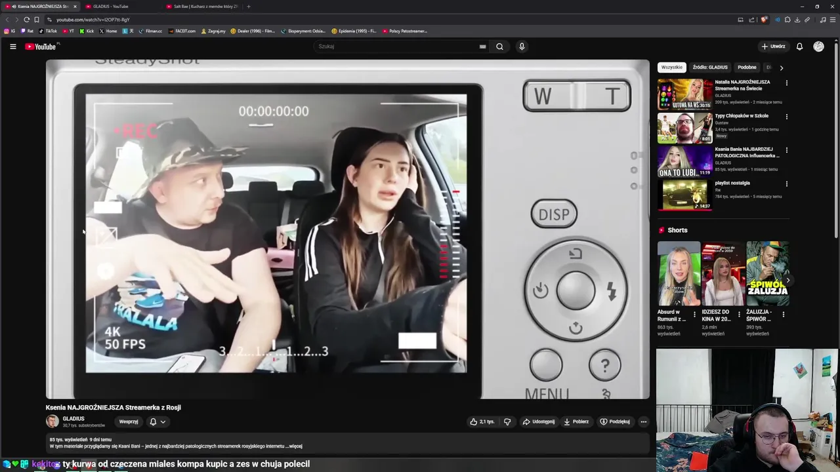Open a new browser tab

[248, 7]
